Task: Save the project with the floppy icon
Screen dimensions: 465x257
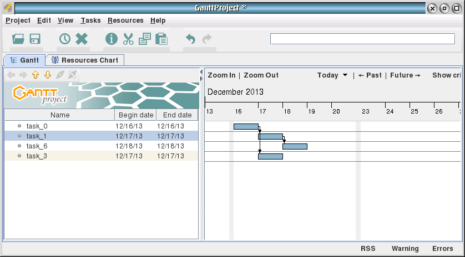Action: coord(35,39)
